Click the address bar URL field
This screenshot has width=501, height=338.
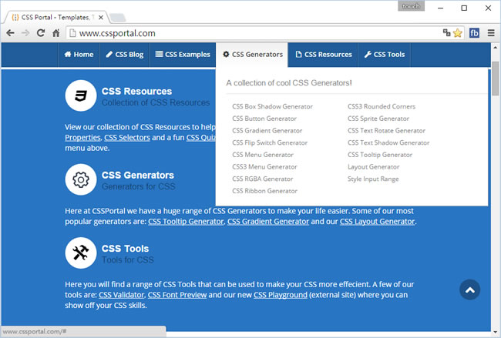click(254, 33)
